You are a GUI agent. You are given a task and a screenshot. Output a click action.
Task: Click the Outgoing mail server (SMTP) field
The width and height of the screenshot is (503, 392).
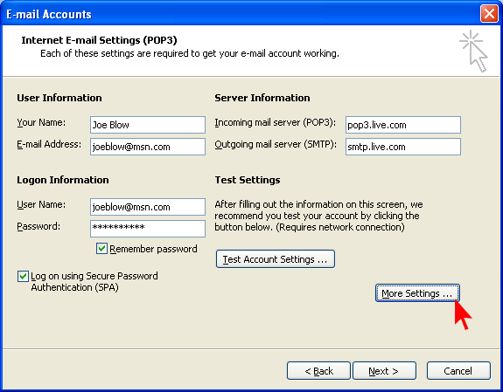pos(403,147)
